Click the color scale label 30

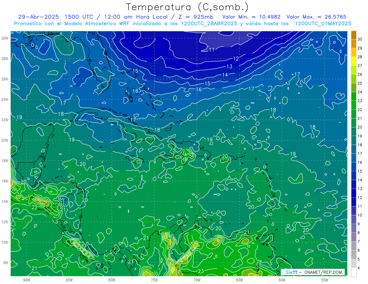(x=360, y=39)
